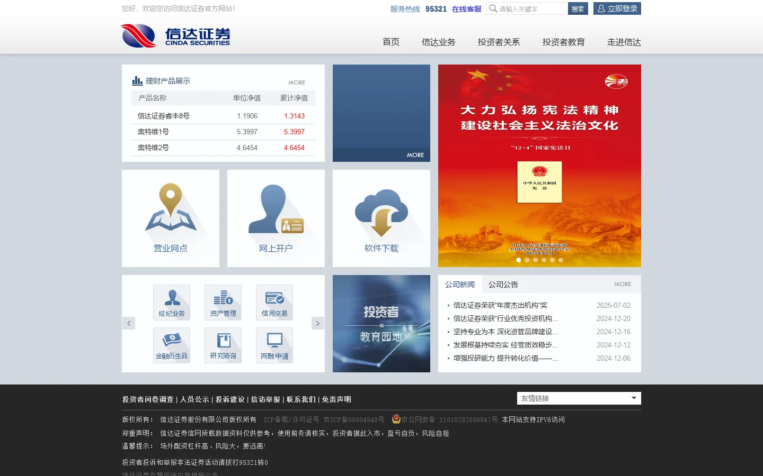Show previous business icons with left arrow
763x476 pixels.
coord(129,323)
